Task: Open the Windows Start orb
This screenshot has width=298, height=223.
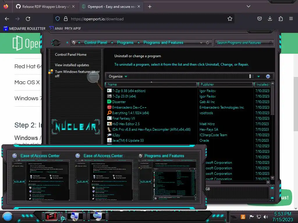Action: 8,217
